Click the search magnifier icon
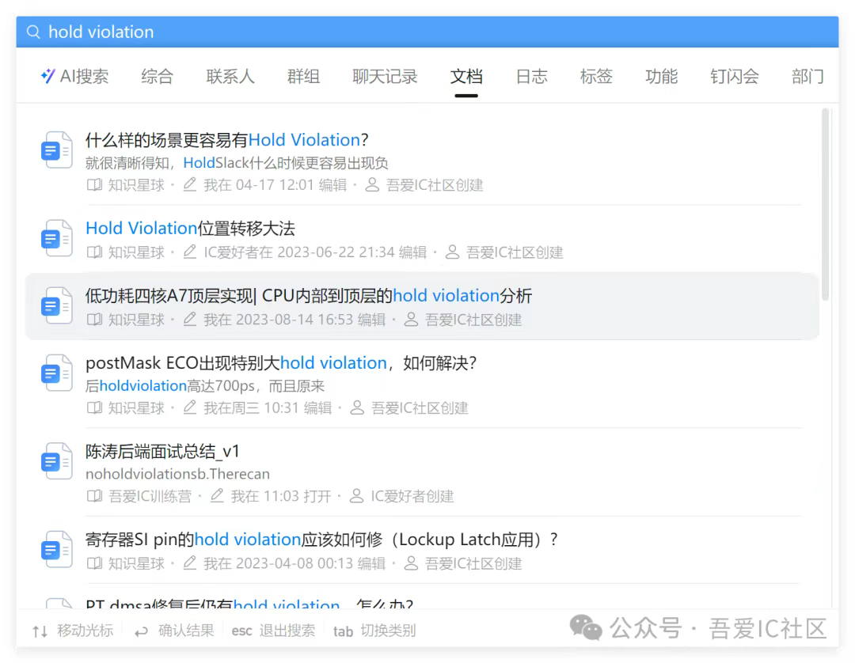855x663 pixels. tap(34, 32)
